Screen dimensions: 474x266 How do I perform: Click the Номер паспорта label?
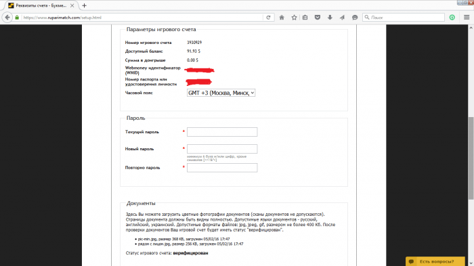(151, 82)
